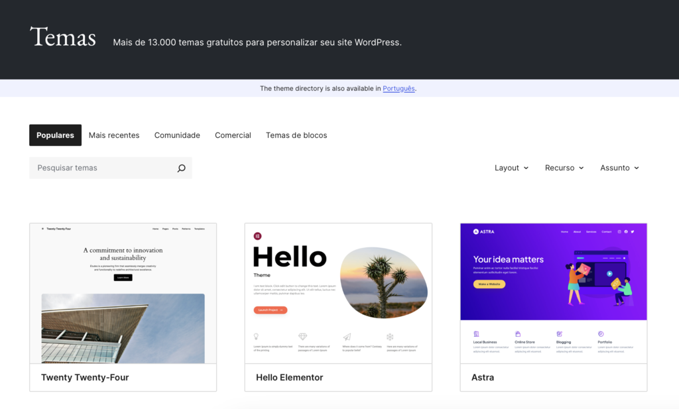
Task: Click the Twenty Twenty-Four preview thumbnail
Action: pos(123,292)
